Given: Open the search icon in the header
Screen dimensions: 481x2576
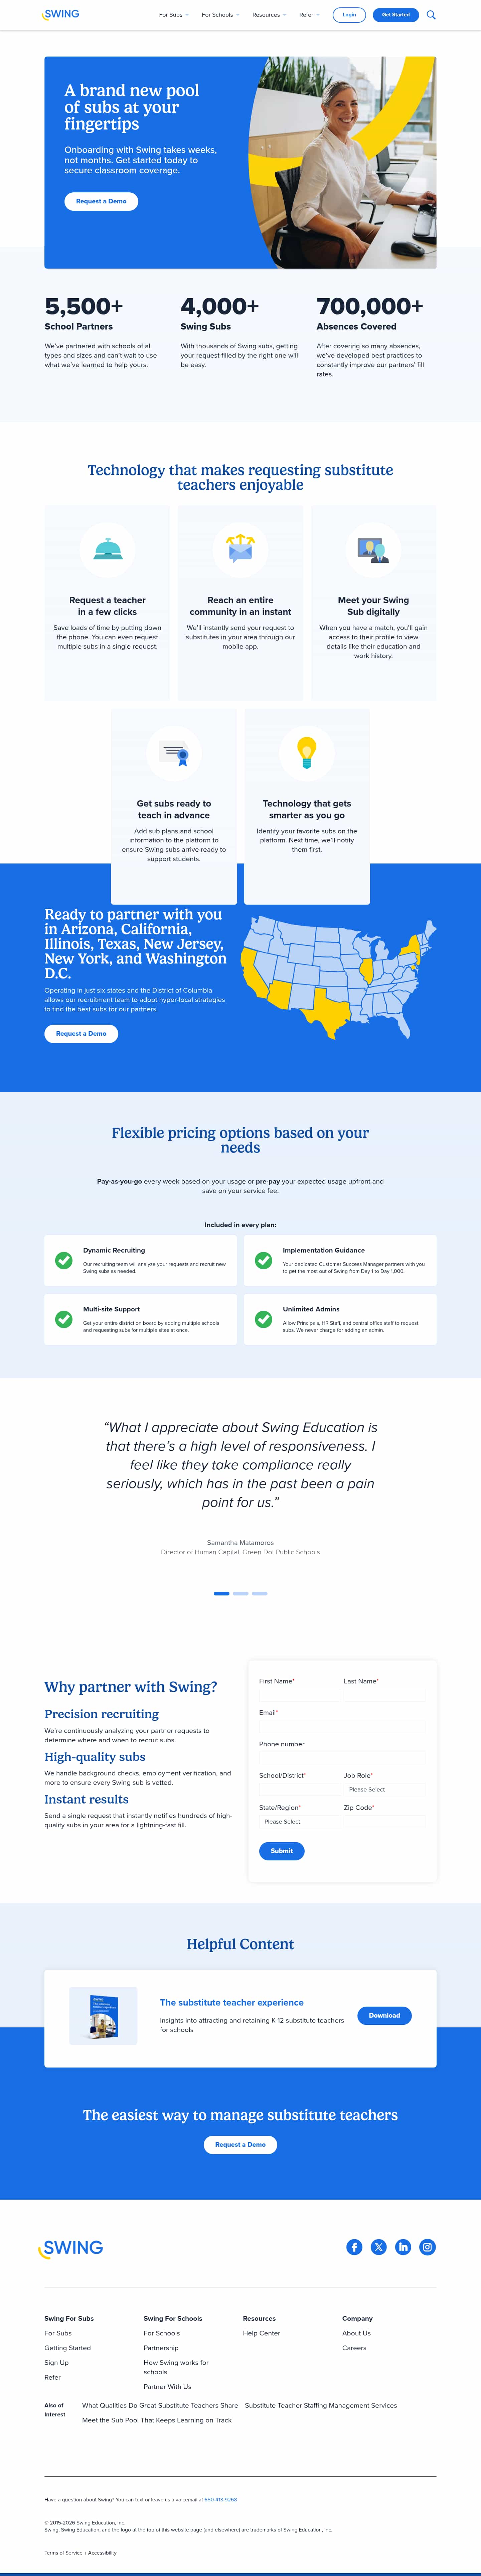Looking at the screenshot, I should tap(431, 15).
